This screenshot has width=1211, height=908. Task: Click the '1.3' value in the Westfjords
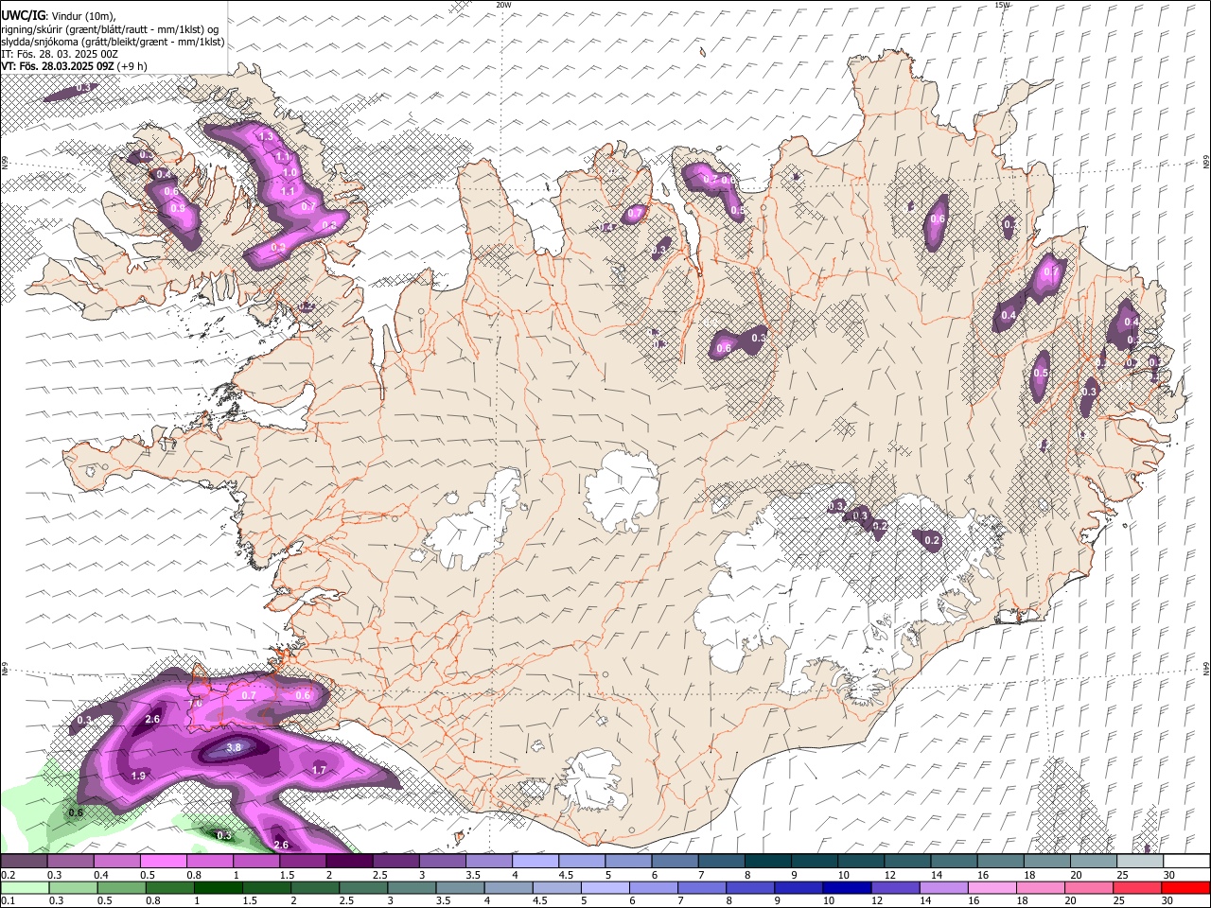(x=266, y=137)
